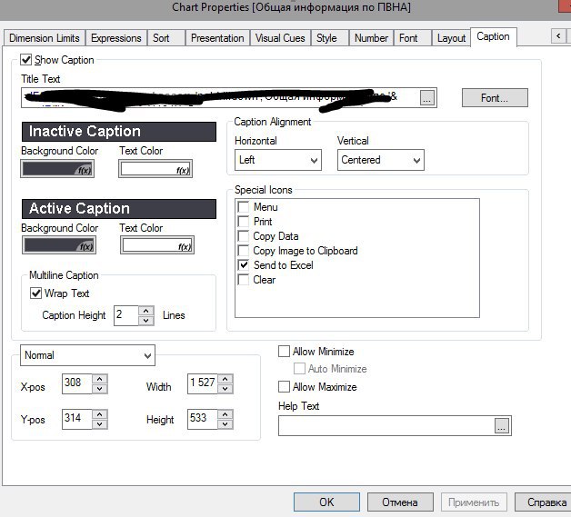Image resolution: width=571 pixels, height=517 pixels.
Task: Enable the Allow Minimize option
Action: click(x=285, y=352)
